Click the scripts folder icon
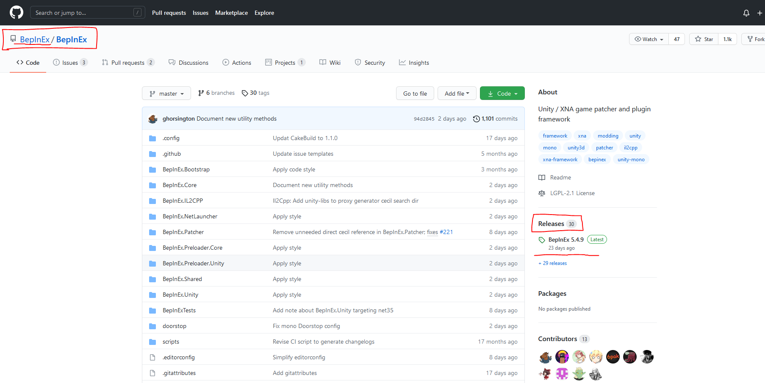765x383 pixels. (152, 342)
